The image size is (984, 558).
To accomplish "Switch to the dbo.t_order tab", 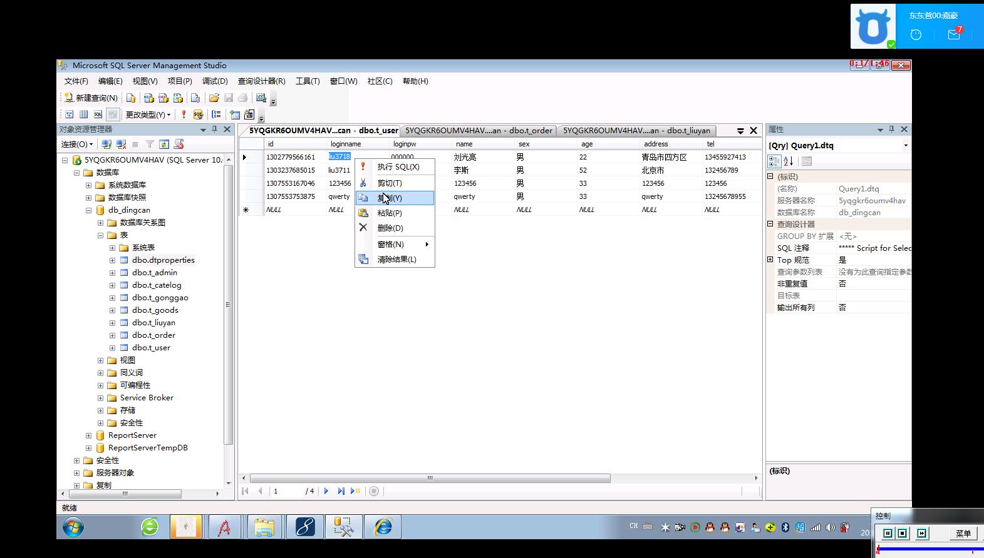I will (479, 130).
